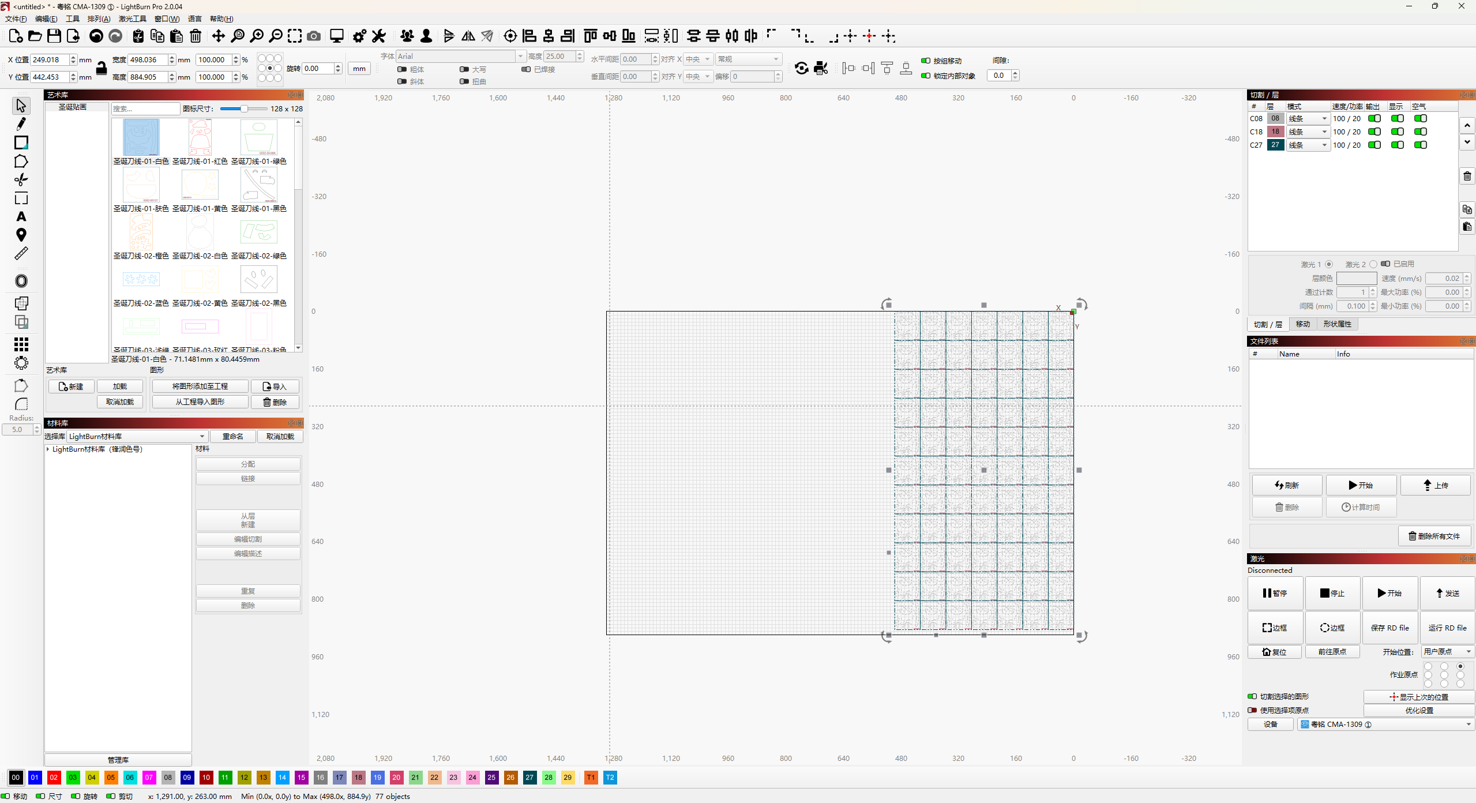Click the Device Settings wrench icon

[379, 36]
